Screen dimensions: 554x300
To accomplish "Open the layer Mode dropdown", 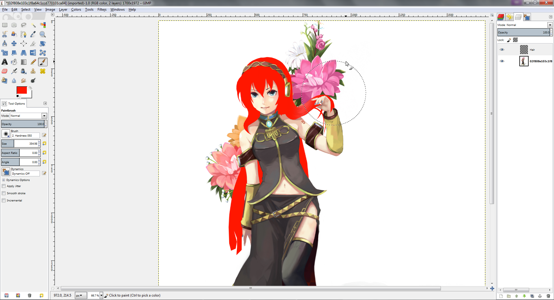I will (x=550, y=25).
